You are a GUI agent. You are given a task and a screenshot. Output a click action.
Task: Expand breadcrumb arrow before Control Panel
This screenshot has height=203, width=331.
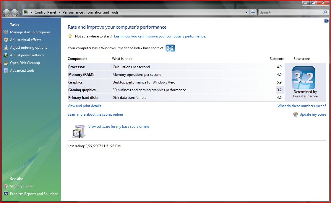(31, 12)
